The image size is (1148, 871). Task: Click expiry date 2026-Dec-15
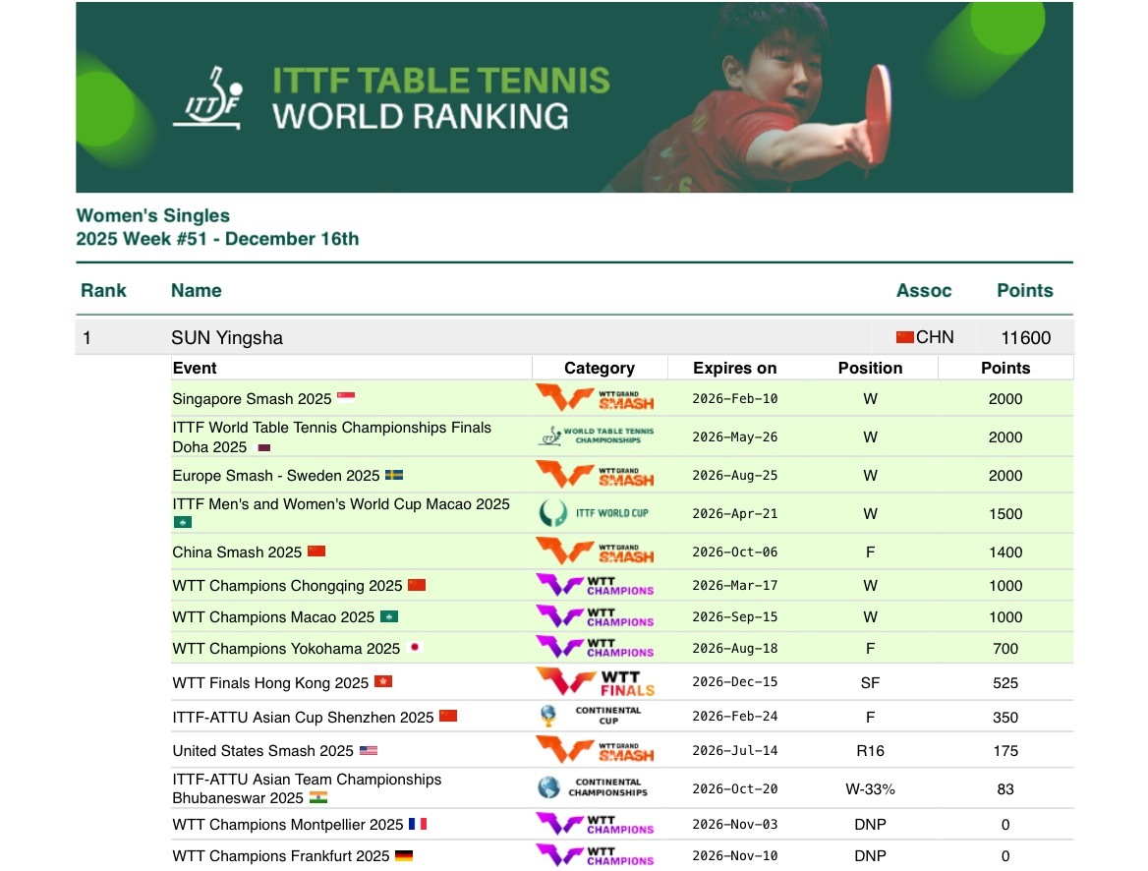tap(735, 681)
